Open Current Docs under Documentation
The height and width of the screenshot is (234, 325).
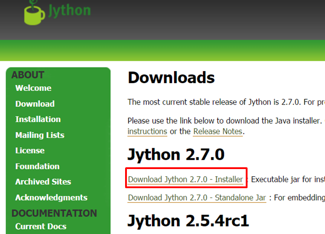point(41,226)
